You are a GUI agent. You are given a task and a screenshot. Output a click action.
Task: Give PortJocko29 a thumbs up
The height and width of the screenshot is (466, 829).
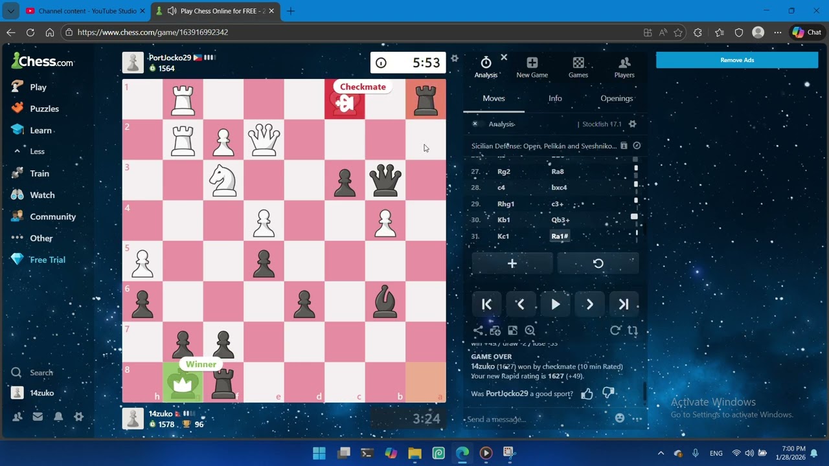587,394
